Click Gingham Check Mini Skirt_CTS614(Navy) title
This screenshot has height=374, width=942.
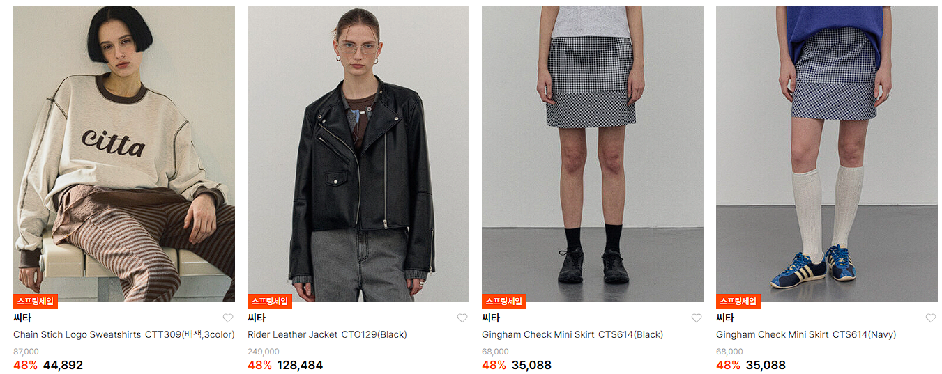click(806, 335)
